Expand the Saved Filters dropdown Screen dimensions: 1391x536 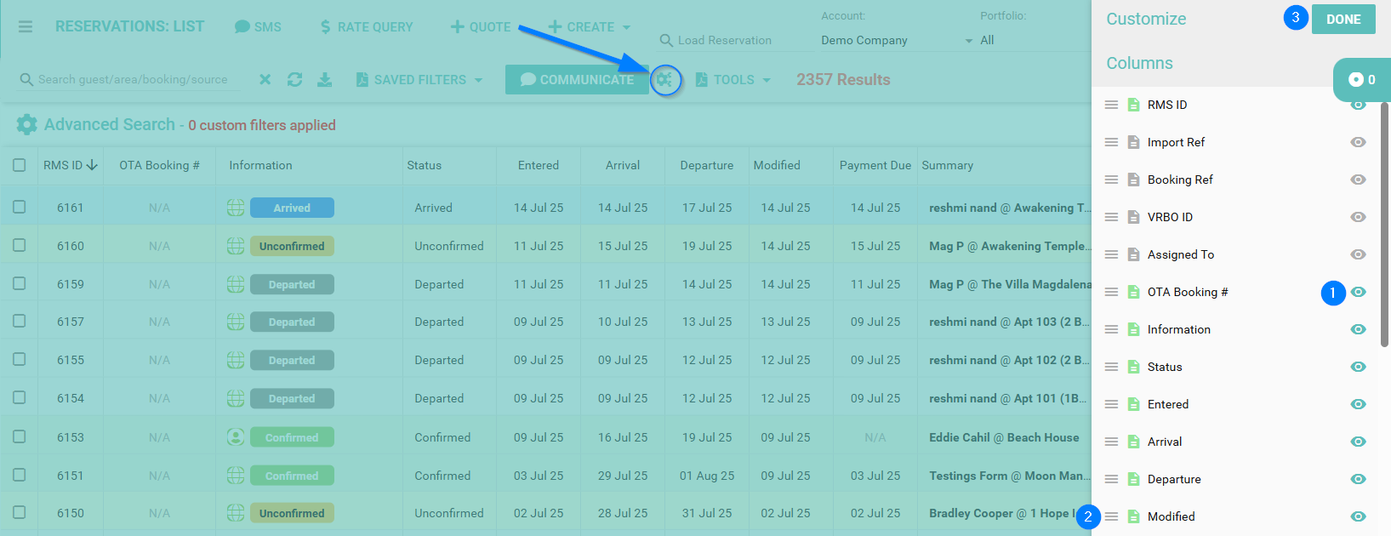click(x=419, y=79)
